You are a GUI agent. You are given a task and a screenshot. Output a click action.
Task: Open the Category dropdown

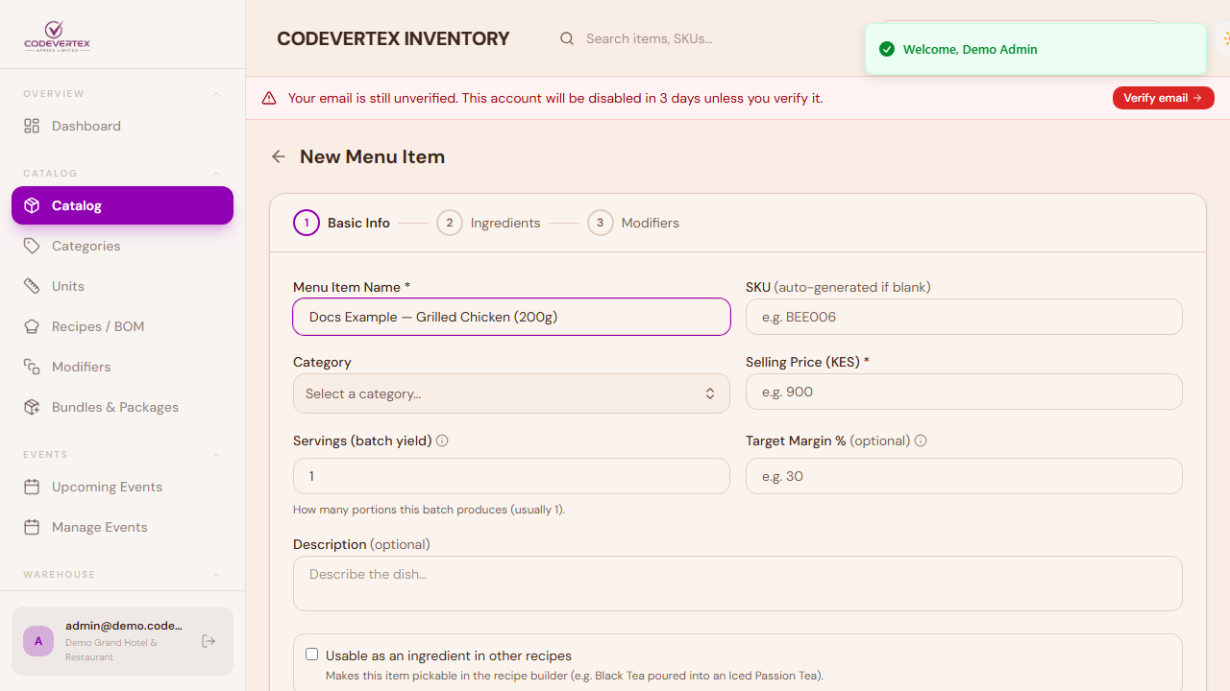click(x=511, y=393)
